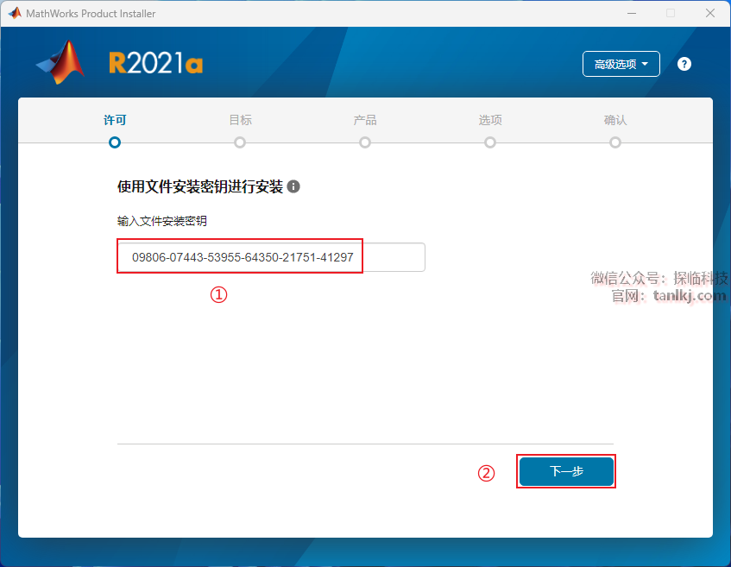This screenshot has width=731, height=567.
Task: Select the 许可 step tab
Action: (115, 120)
